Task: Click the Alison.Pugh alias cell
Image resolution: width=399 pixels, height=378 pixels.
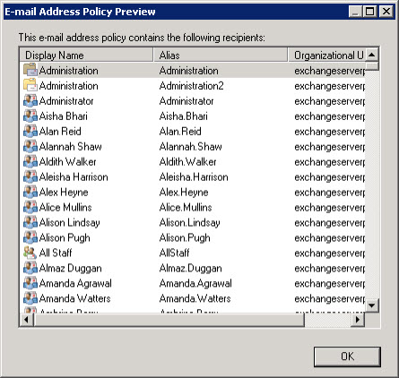Action: pyautogui.click(x=185, y=238)
